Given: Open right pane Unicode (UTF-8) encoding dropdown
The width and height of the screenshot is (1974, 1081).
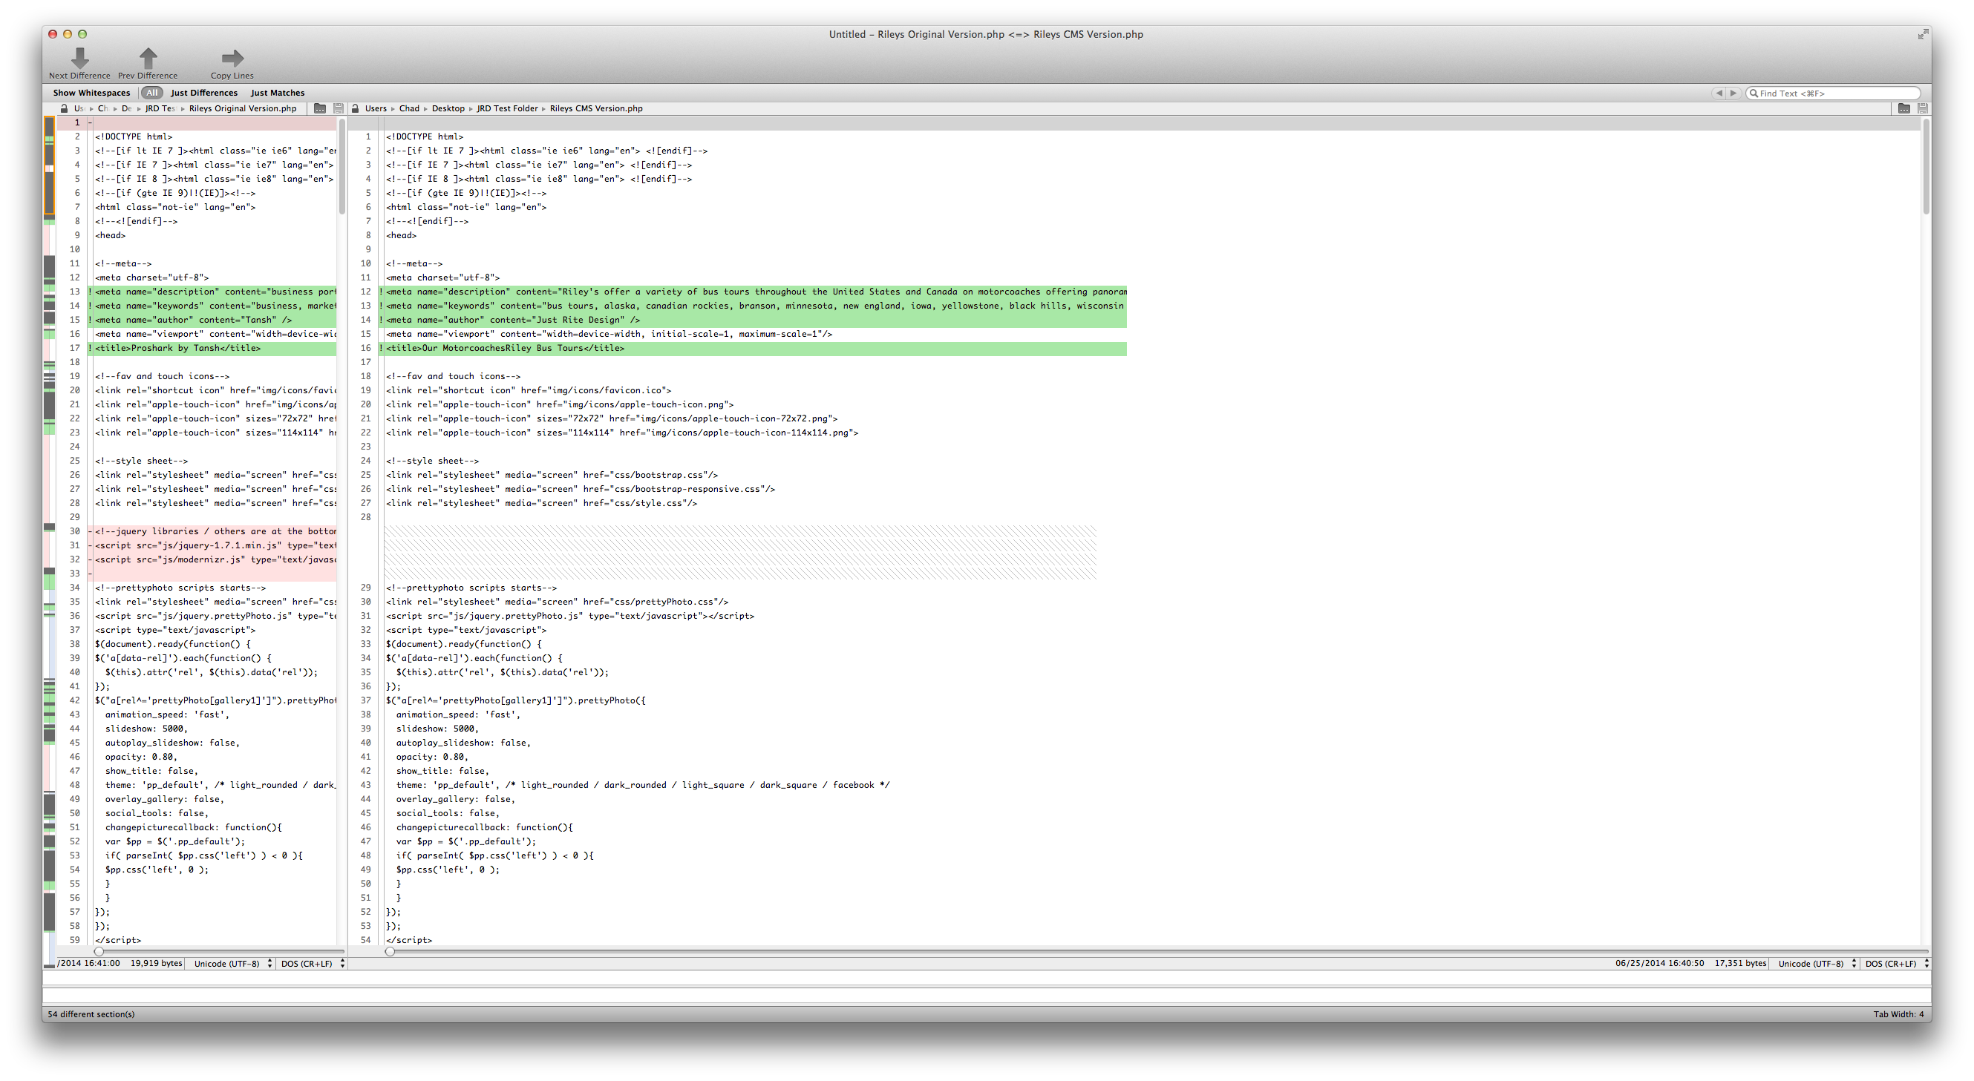Looking at the screenshot, I should point(1816,964).
